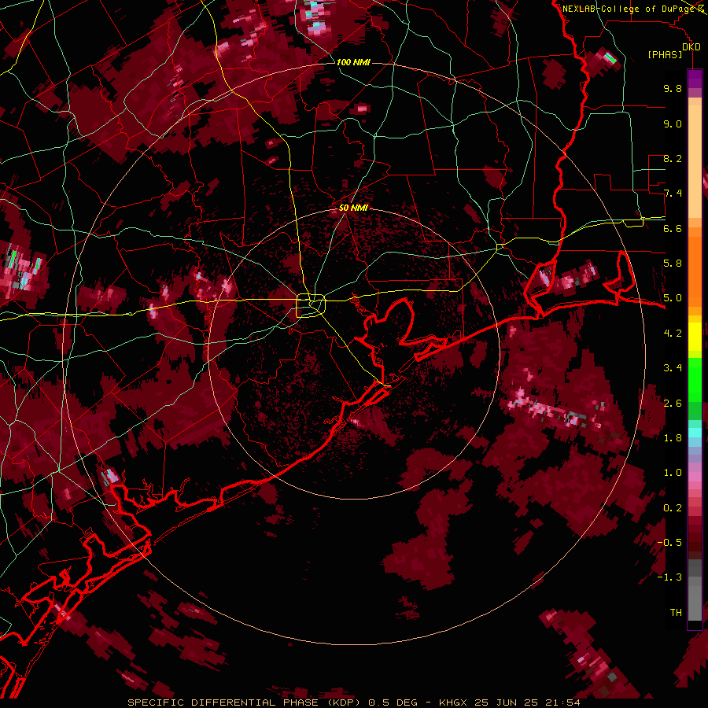Image resolution: width=708 pixels, height=708 pixels.
Task: Select the 7.4 value on the color scale
Action: [x=673, y=194]
